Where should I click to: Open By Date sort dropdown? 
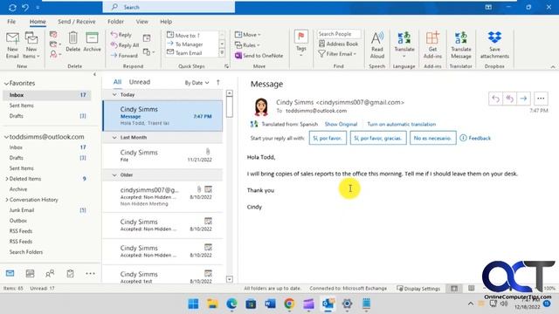point(197,83)
